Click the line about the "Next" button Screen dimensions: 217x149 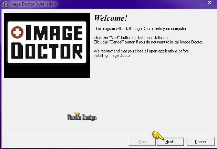(131, 38)
